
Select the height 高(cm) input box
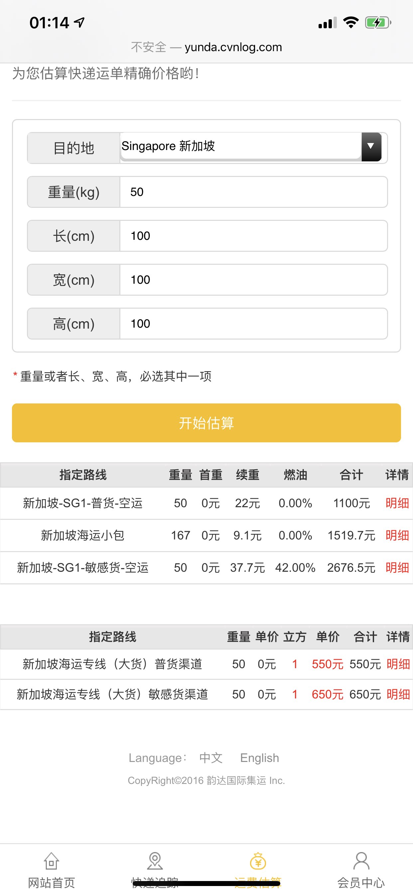253,324
